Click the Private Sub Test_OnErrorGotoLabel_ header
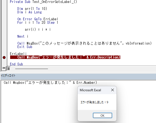156x123 pixels. (x=43, y=2)
